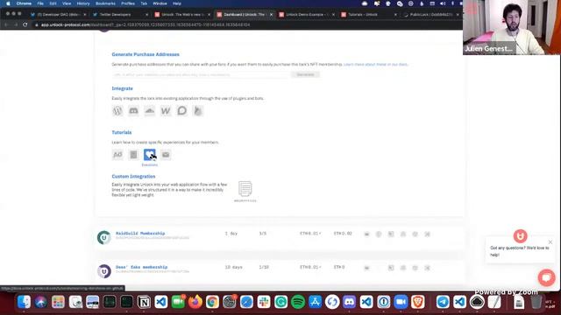Open the Discourse speech-bubble integration icon
The height and width of the screenshot is (315, 561).
click(x=181, y=111)
